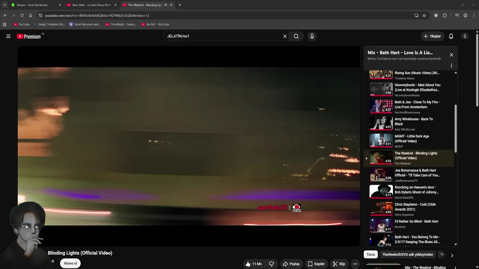This screenshot has width=479, height=269.
Task: Open the YouTube account avatar menu
Action: [x=465, y=36]
